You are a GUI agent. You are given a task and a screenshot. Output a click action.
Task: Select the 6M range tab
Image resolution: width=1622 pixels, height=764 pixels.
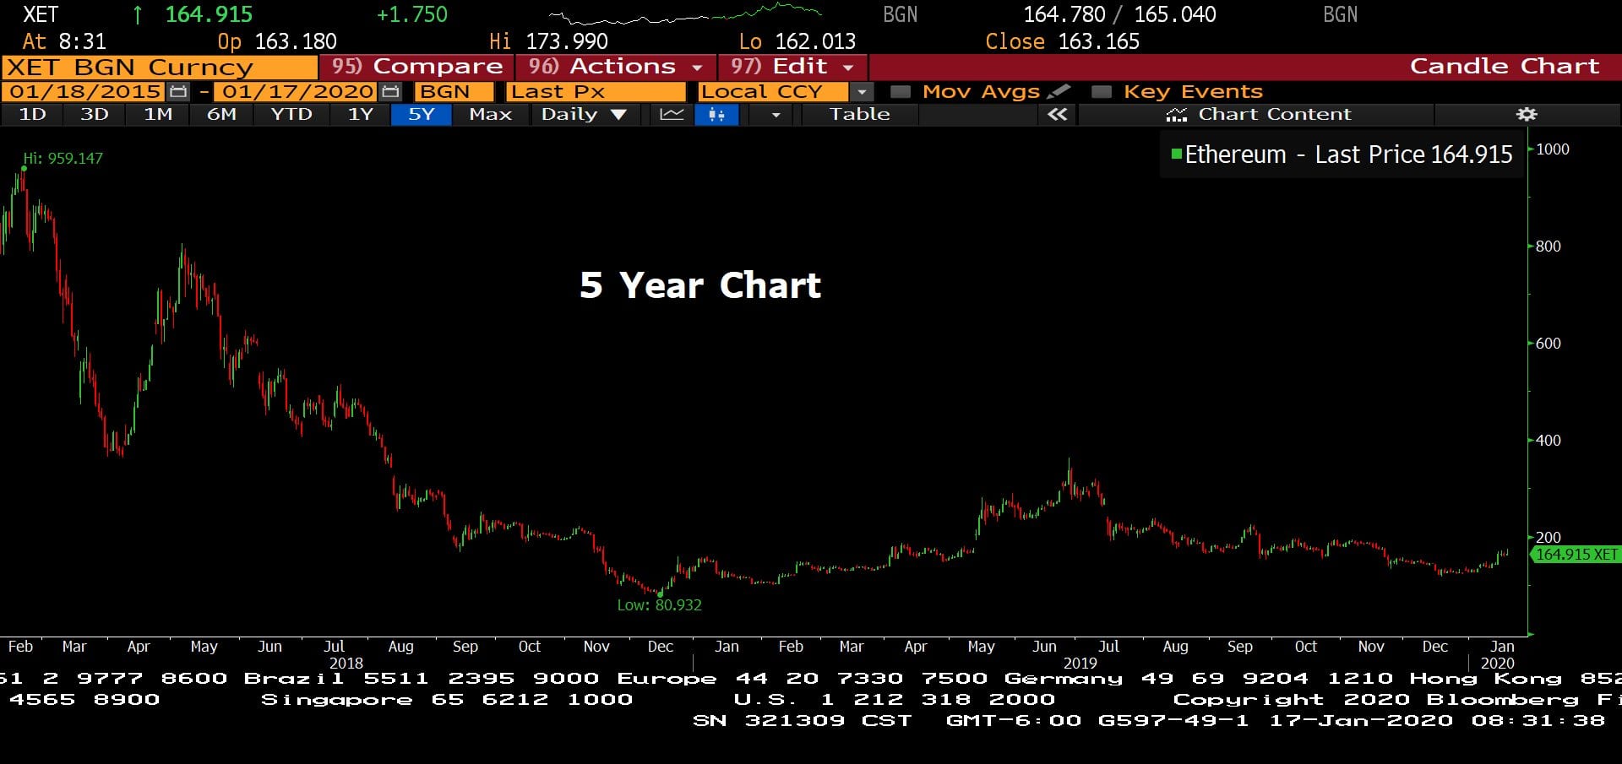(221, 114)
